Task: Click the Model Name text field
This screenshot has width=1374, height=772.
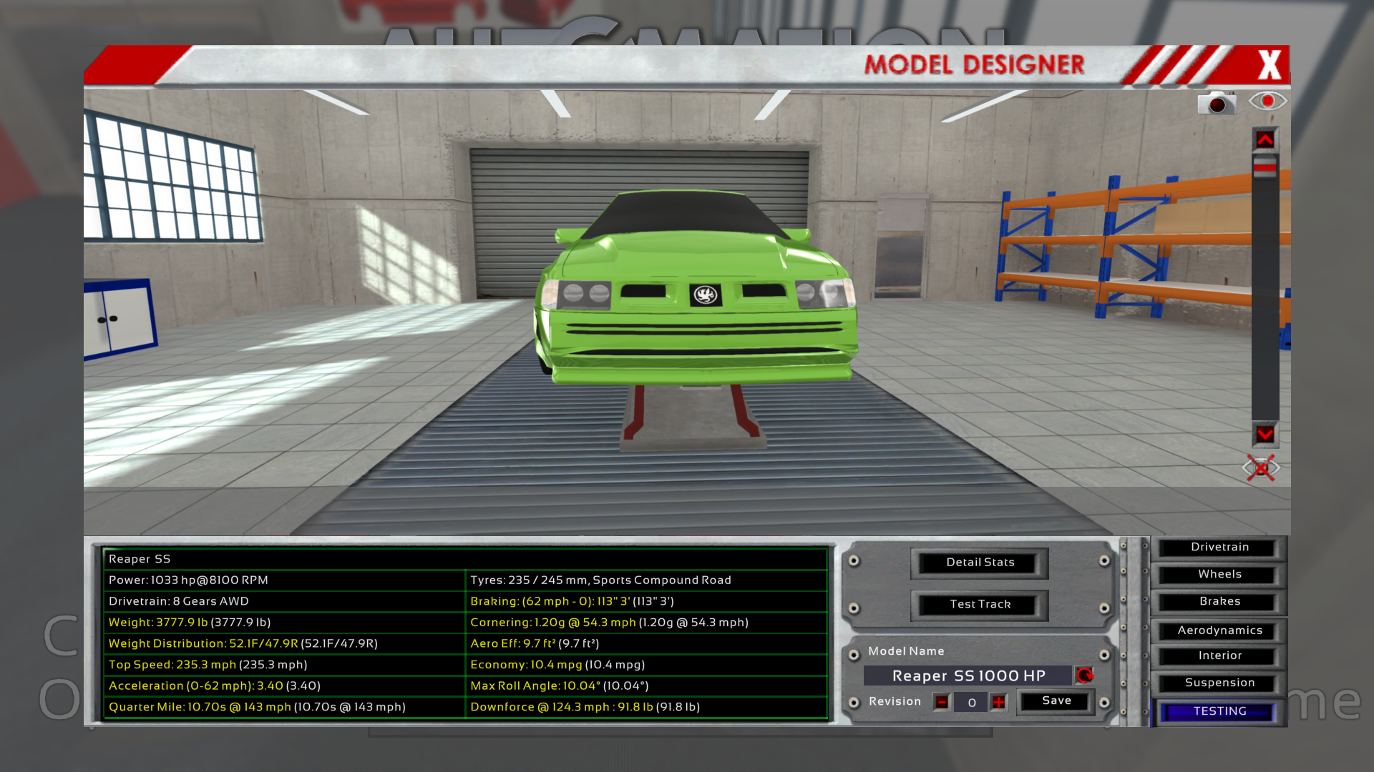Action: [x=968, y=675]
